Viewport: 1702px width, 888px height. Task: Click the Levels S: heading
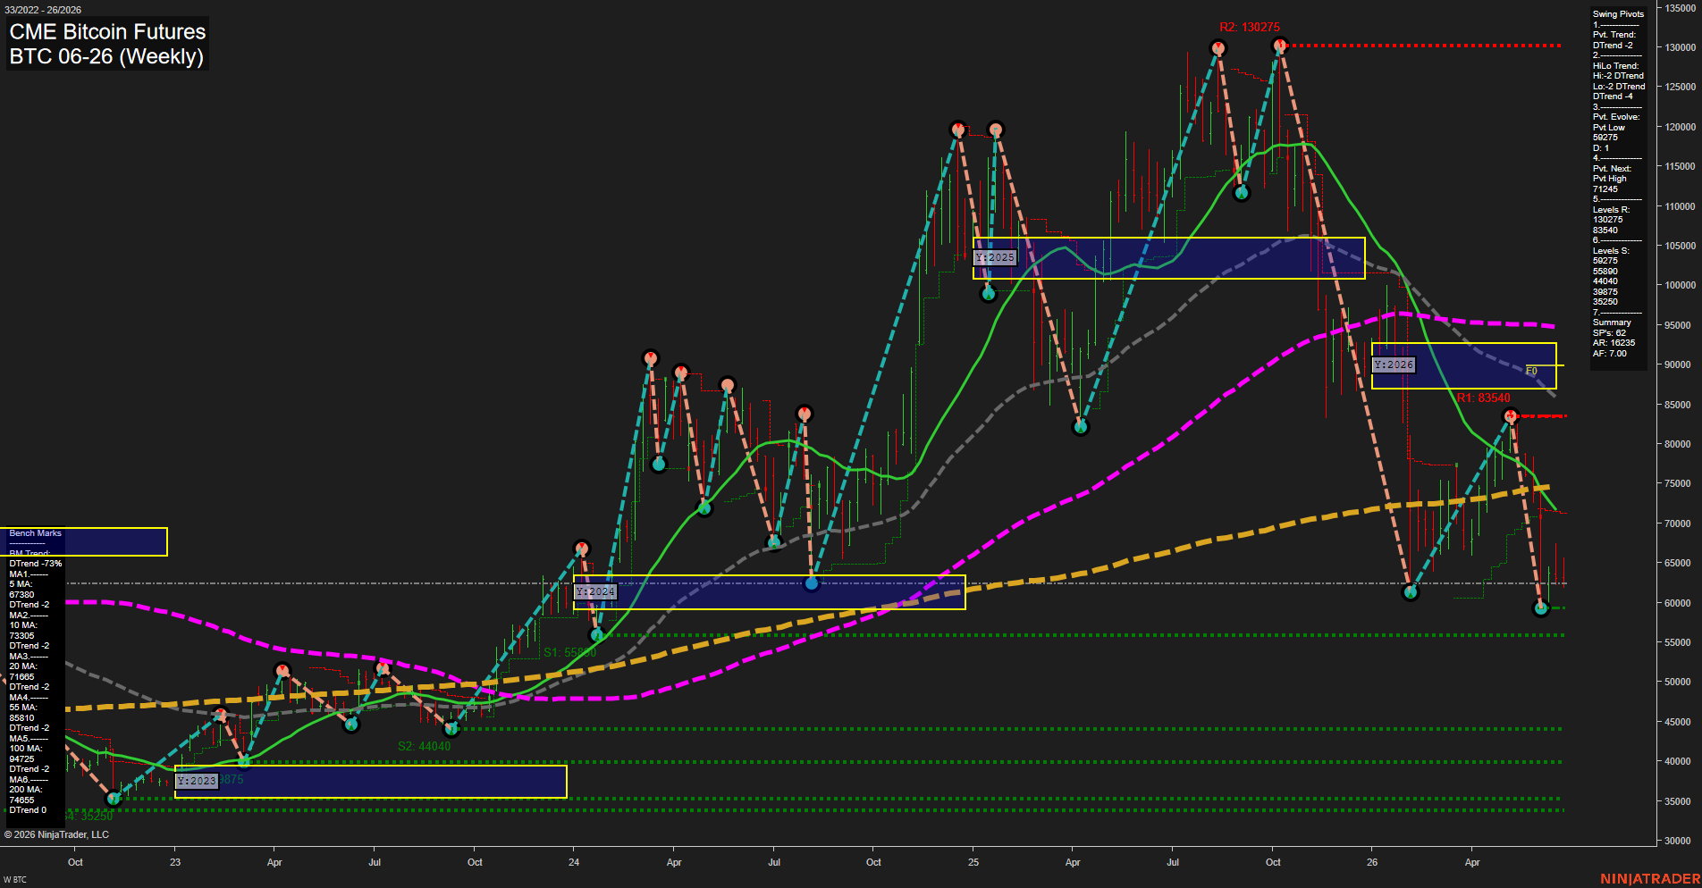coord(1611,251)
